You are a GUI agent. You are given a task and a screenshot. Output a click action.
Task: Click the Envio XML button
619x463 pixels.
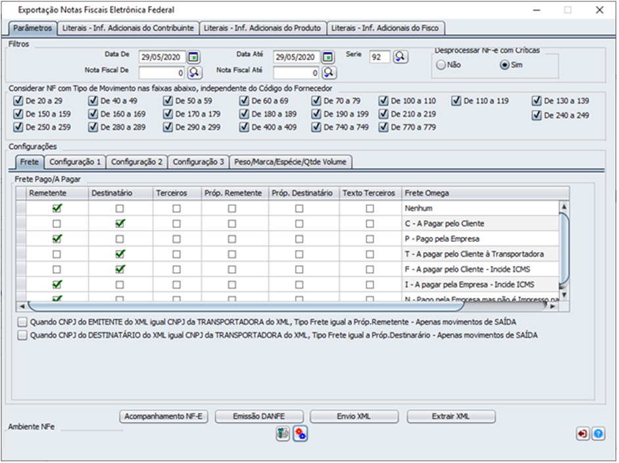click(x=354, y=416)
